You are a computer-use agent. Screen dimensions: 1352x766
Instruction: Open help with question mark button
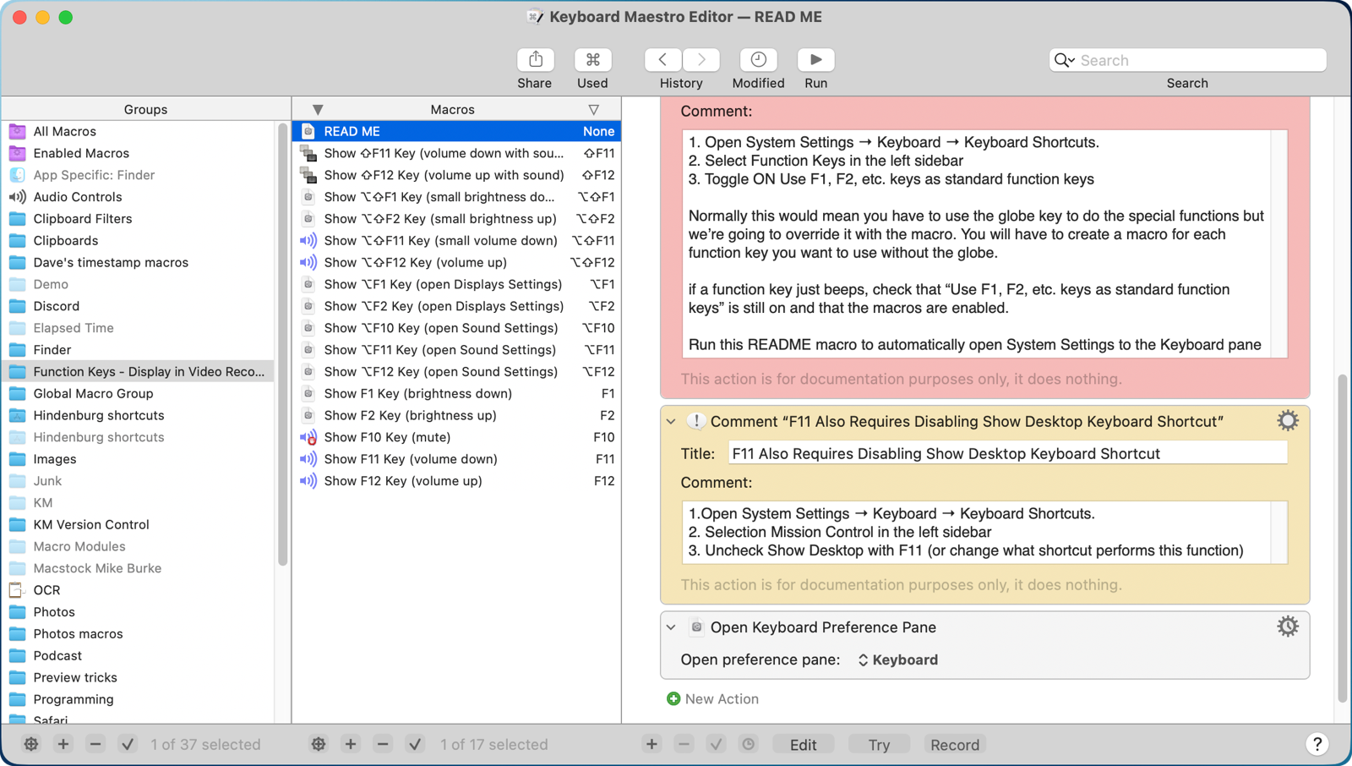pyautogui.click(x=1317, y=744)
